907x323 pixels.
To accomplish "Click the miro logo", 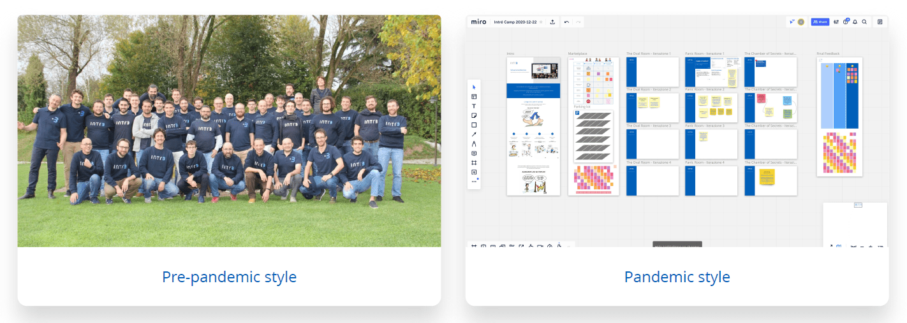I will tap(478, 22).
